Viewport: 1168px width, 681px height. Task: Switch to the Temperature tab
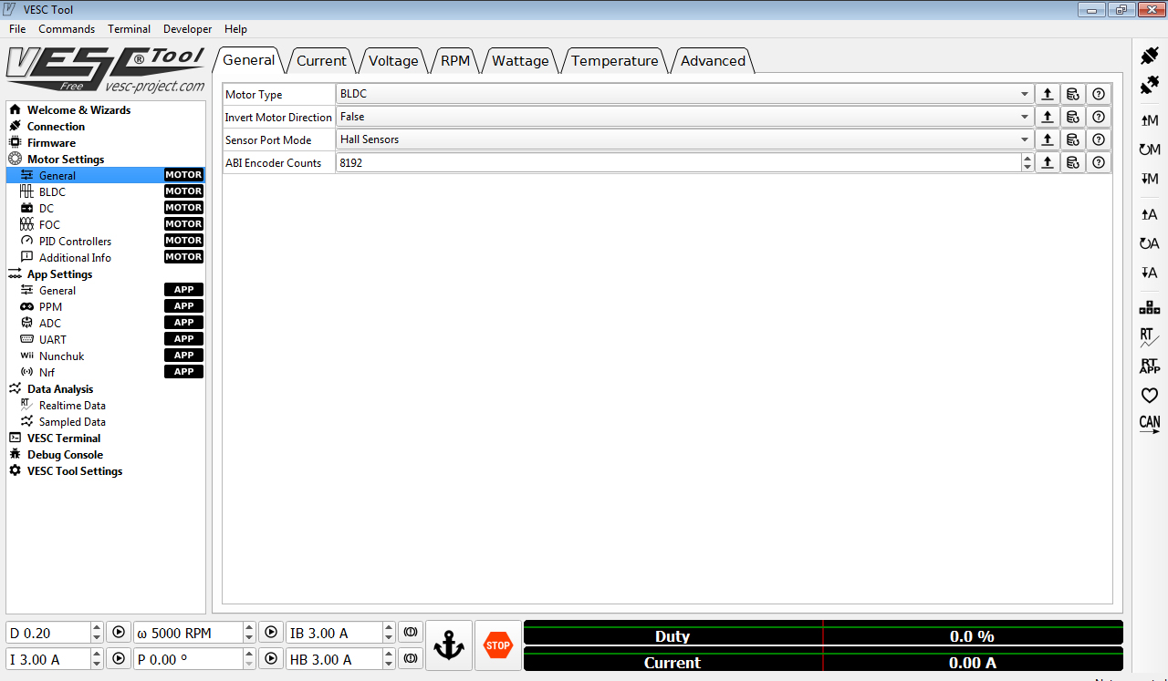click(615, 61)
